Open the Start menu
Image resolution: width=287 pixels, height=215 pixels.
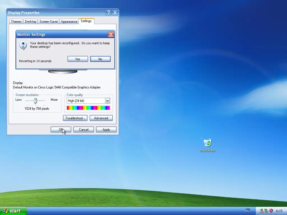click(13, 211)
